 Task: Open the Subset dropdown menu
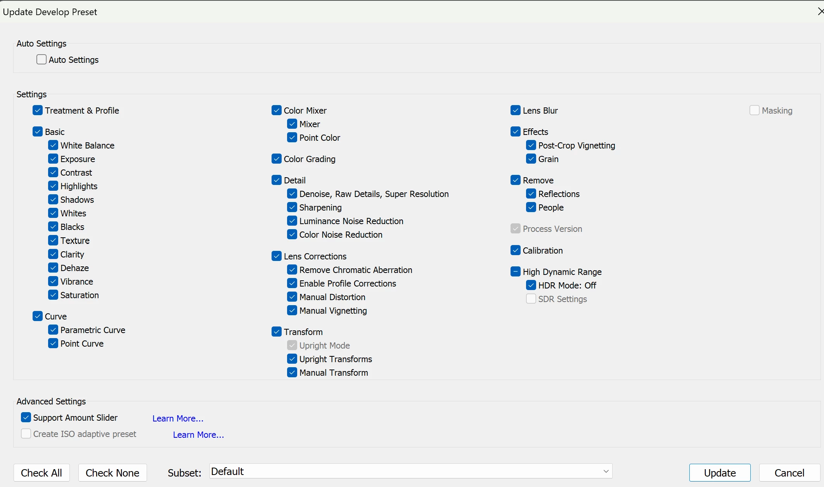[x=411, y=471]
